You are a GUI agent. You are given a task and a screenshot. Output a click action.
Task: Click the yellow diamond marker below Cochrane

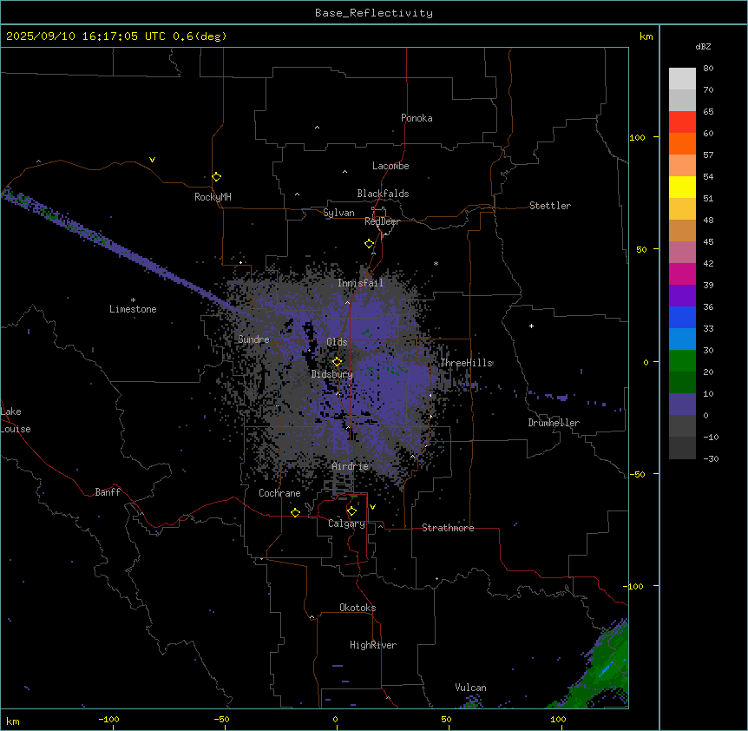point(295,512)
